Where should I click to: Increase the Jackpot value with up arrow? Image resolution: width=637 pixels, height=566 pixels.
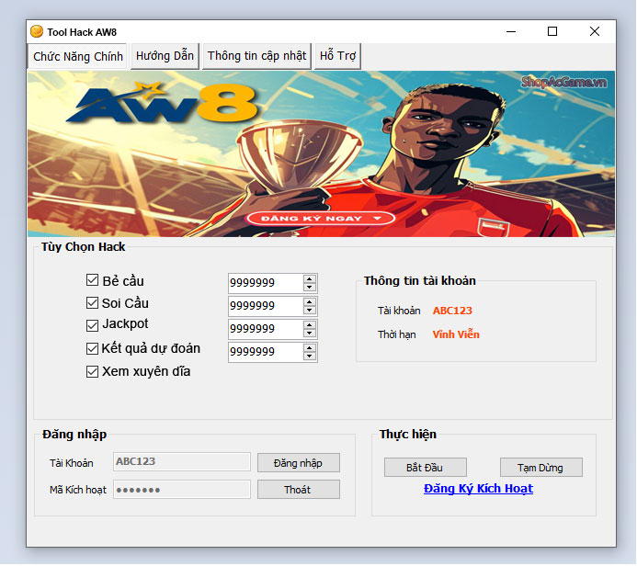pos(310,325)
